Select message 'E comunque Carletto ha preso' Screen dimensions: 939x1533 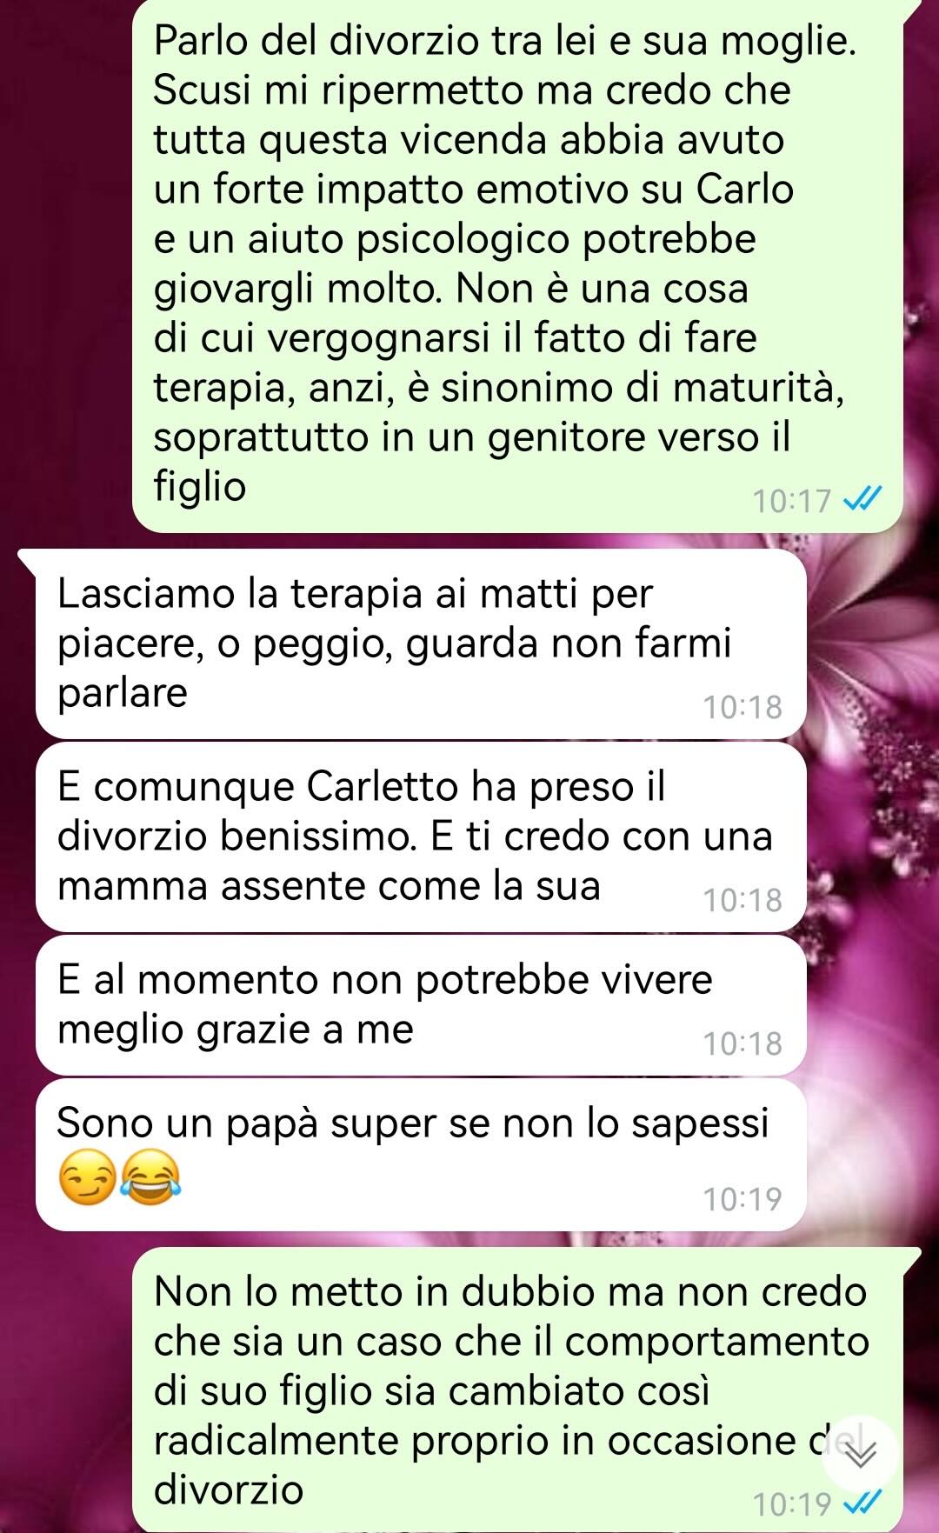421,836
